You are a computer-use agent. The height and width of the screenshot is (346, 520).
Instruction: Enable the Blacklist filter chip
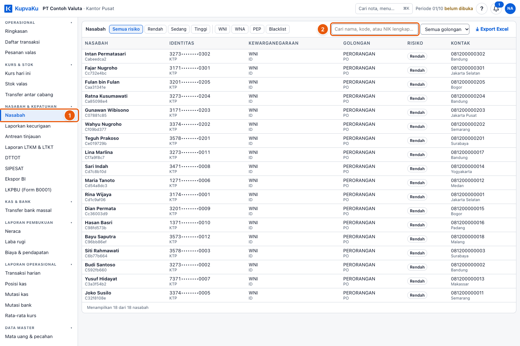[x=277, y=29]
